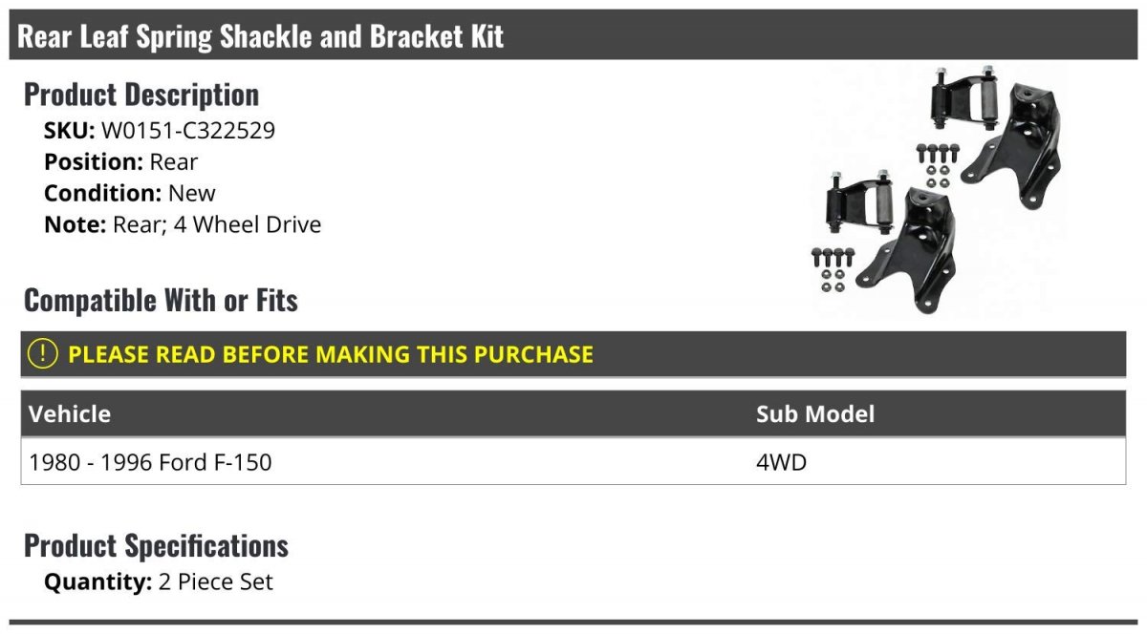Click the Product Specifications heading
This screenshot has height=634, width=1147.
156,546
